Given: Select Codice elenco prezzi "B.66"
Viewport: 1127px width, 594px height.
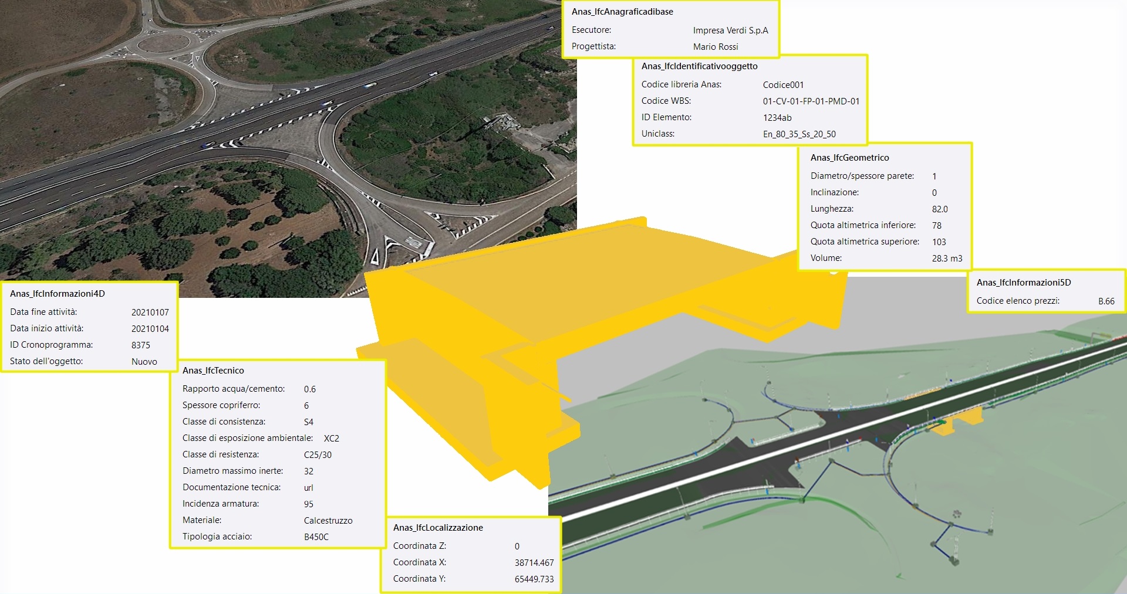Looking at the screenshot, I should click(1106, 300).
